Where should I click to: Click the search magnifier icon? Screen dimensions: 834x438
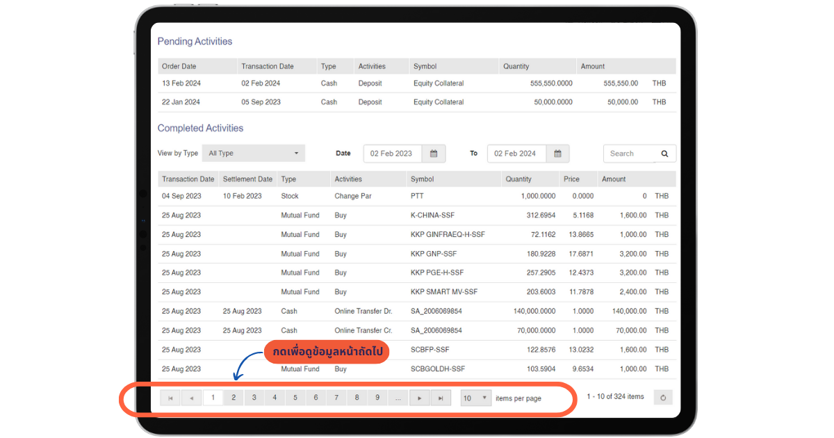(664, 154)
